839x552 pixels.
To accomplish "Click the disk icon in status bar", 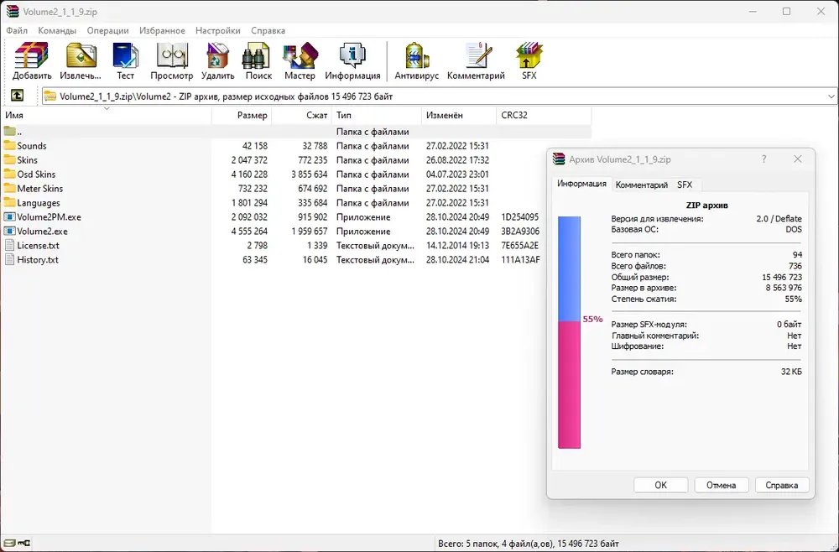I will [9, 544].
